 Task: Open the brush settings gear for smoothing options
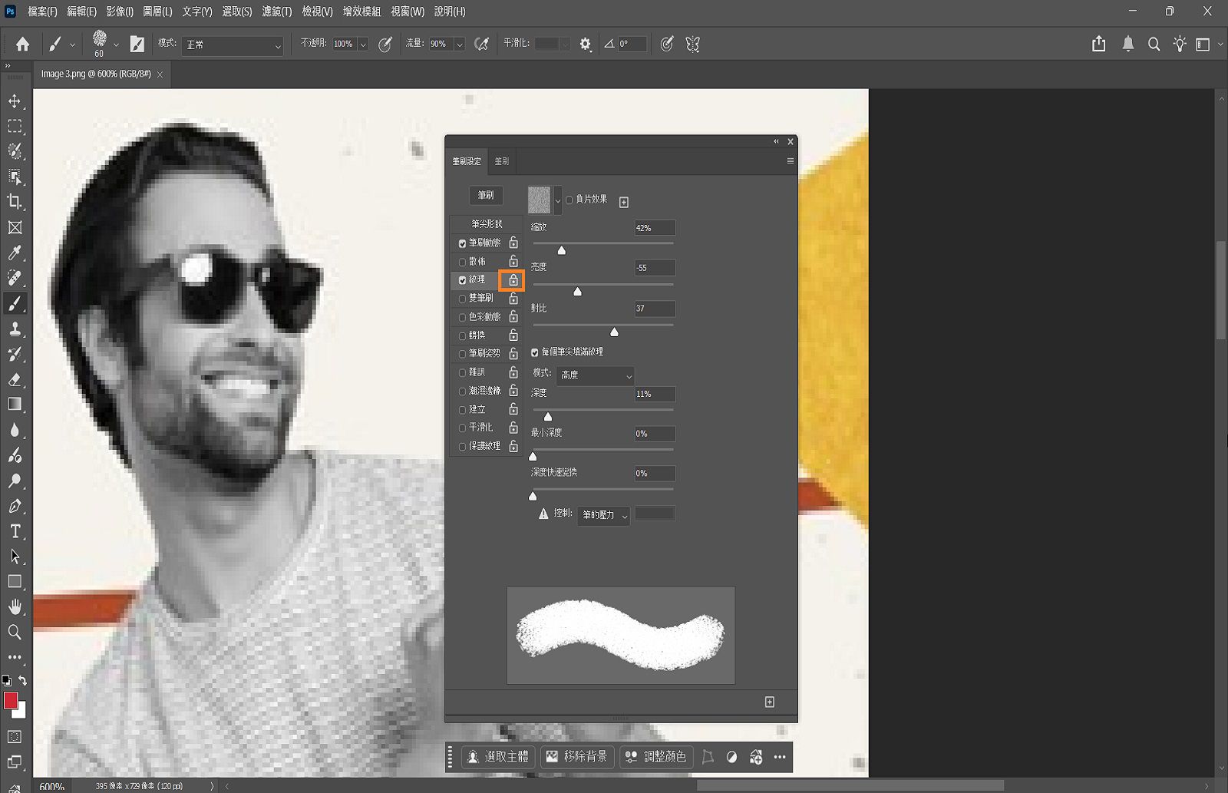[586, 45]
